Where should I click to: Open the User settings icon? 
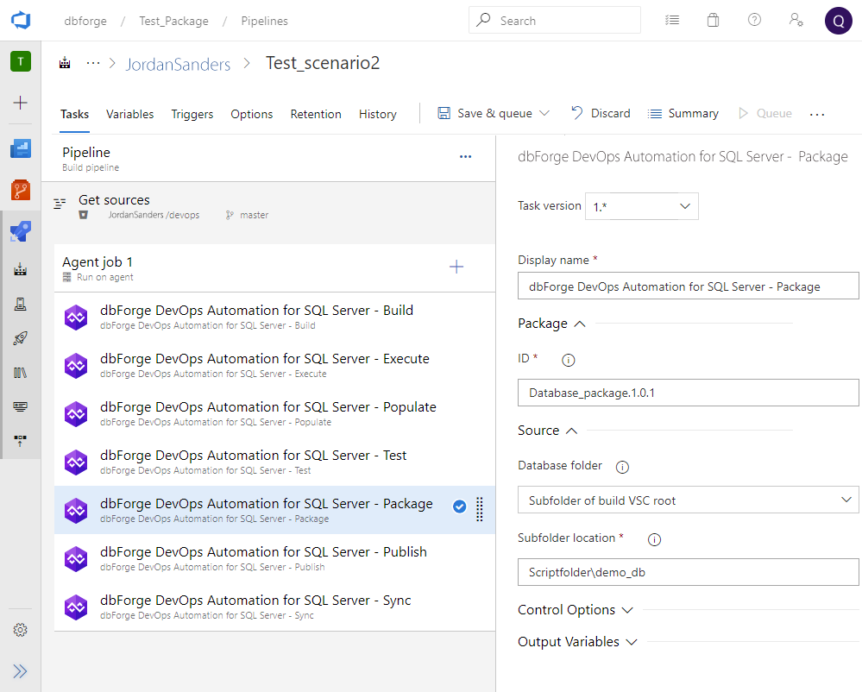point(796,21)
